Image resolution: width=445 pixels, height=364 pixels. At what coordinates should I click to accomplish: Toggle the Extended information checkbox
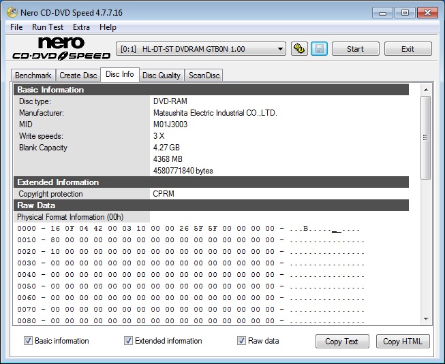128,340
